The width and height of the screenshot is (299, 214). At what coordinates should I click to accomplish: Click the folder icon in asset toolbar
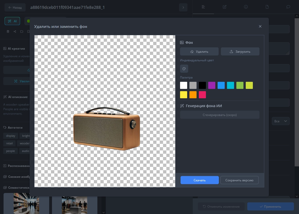click(22, 32)
